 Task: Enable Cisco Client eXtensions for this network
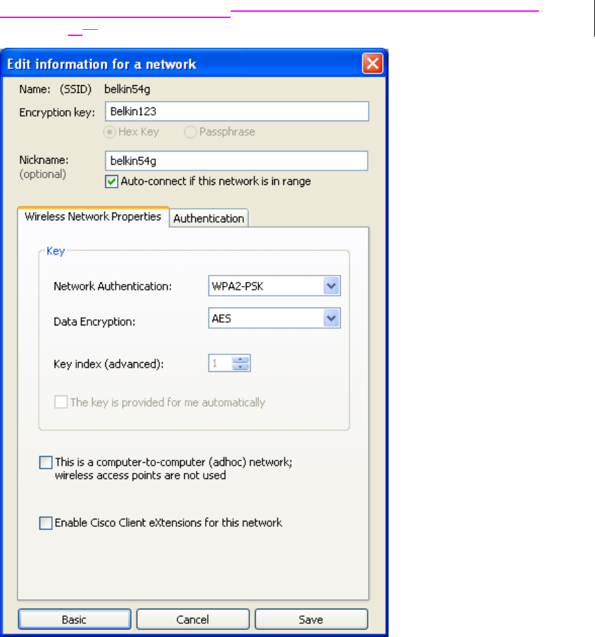coord(46,523)
